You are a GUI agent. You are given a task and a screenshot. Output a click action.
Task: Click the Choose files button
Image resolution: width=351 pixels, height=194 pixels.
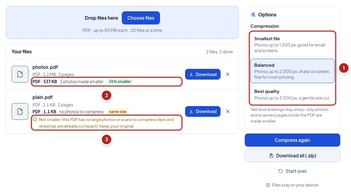(141, 18)
